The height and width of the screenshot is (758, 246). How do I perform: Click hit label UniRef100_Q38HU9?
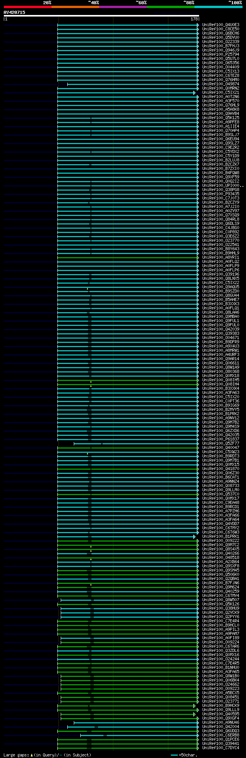(221, 608)
